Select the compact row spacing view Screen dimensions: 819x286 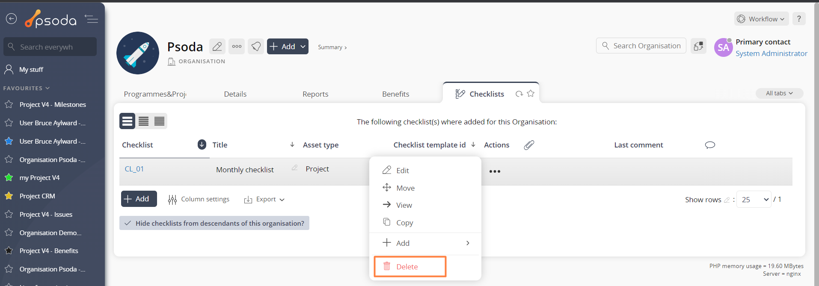coord(159,121)
